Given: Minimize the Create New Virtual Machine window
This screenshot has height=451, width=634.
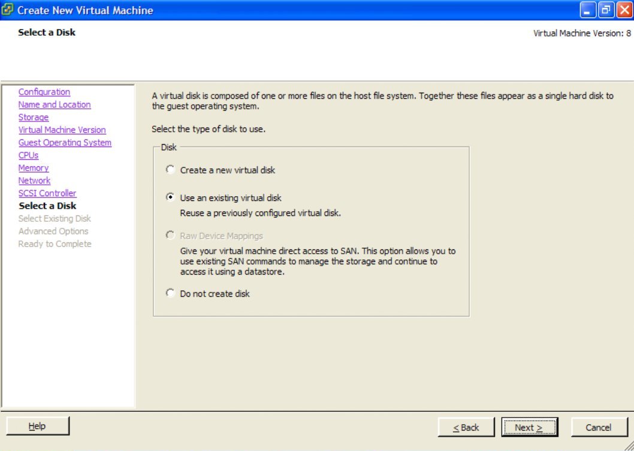Looking at the screenshot, I should (587, 10).
